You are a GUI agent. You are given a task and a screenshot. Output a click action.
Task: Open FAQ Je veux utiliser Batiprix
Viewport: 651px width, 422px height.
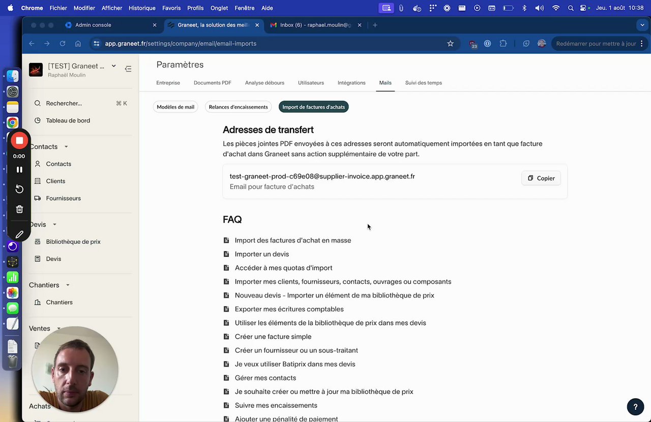(295, 364)
